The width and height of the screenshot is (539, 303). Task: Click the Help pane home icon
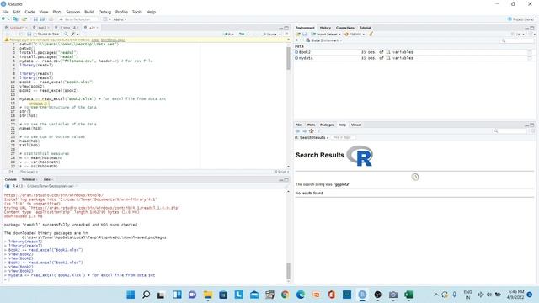(312, 131)
